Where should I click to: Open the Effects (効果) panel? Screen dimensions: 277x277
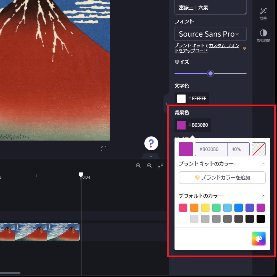263,14
